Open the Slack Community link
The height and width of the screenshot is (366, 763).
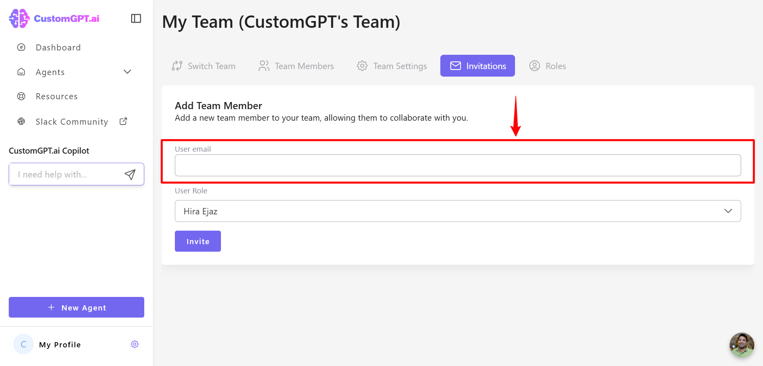pos(72,122)
